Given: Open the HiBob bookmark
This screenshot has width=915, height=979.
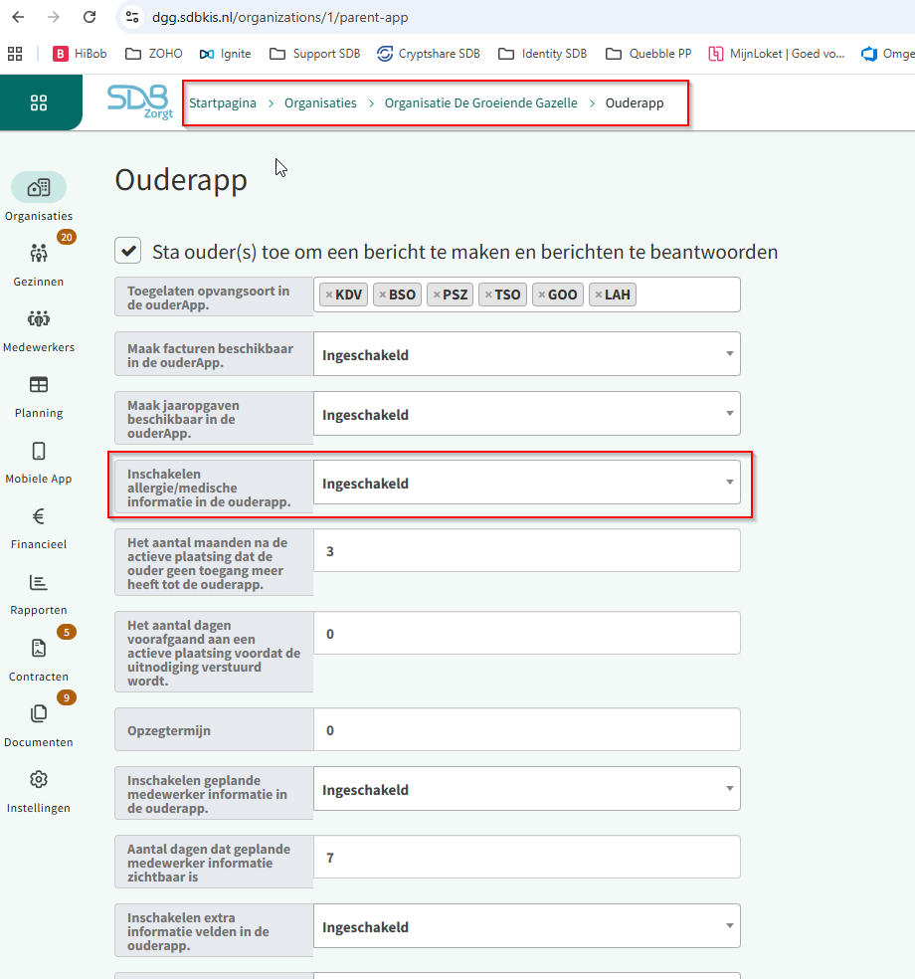Looking at the screenshot, I should 80,54.
